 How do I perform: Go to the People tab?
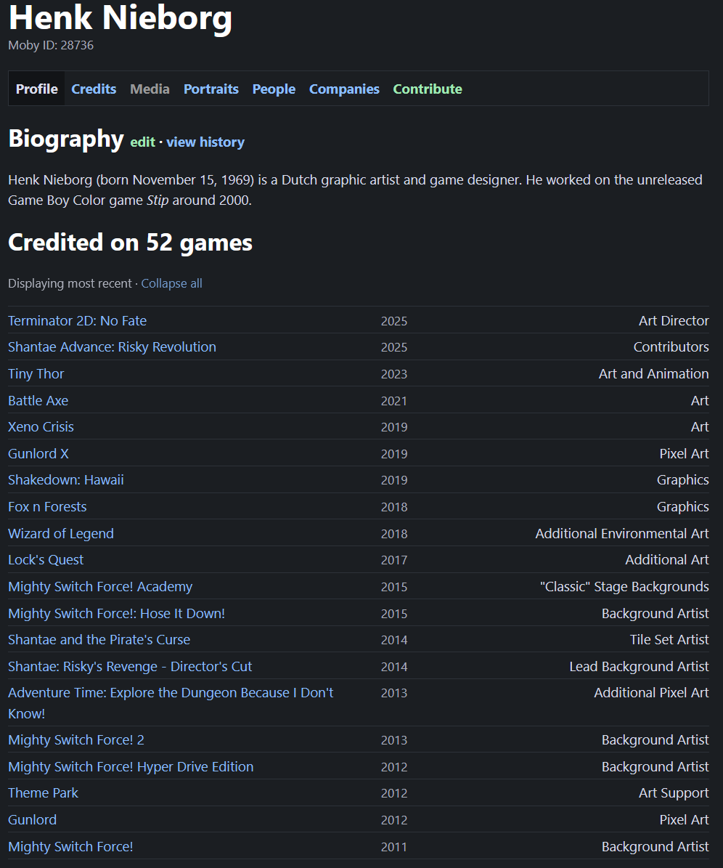pyautogui.click(x=274, y=89)
